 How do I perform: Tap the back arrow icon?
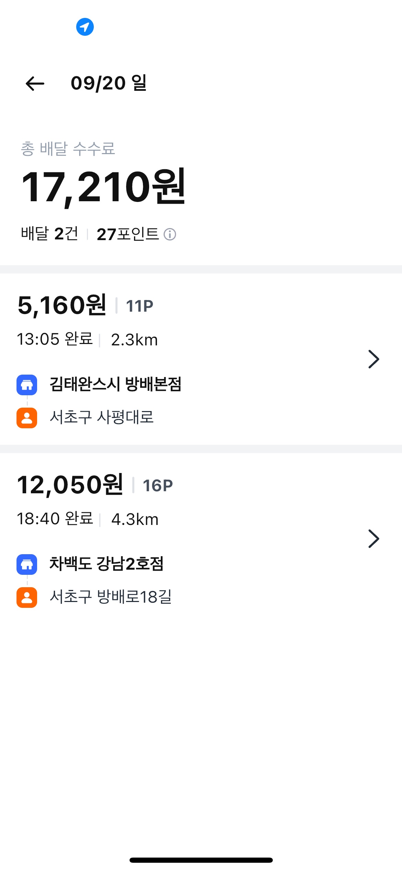[35, 84]
